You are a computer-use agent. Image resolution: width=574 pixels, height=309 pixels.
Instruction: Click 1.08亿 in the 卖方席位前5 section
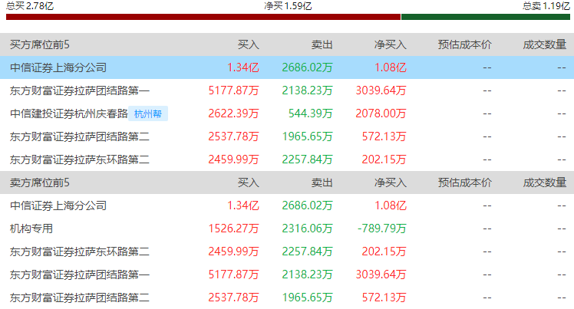tap(391, 205)
